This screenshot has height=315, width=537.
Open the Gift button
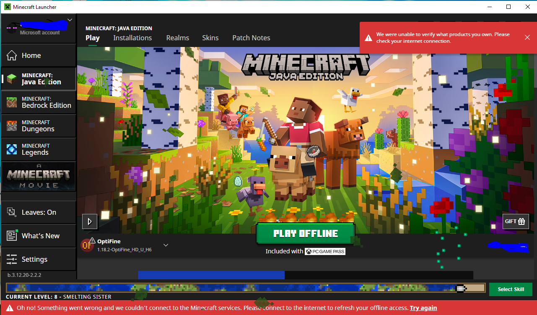coord(516,221)
